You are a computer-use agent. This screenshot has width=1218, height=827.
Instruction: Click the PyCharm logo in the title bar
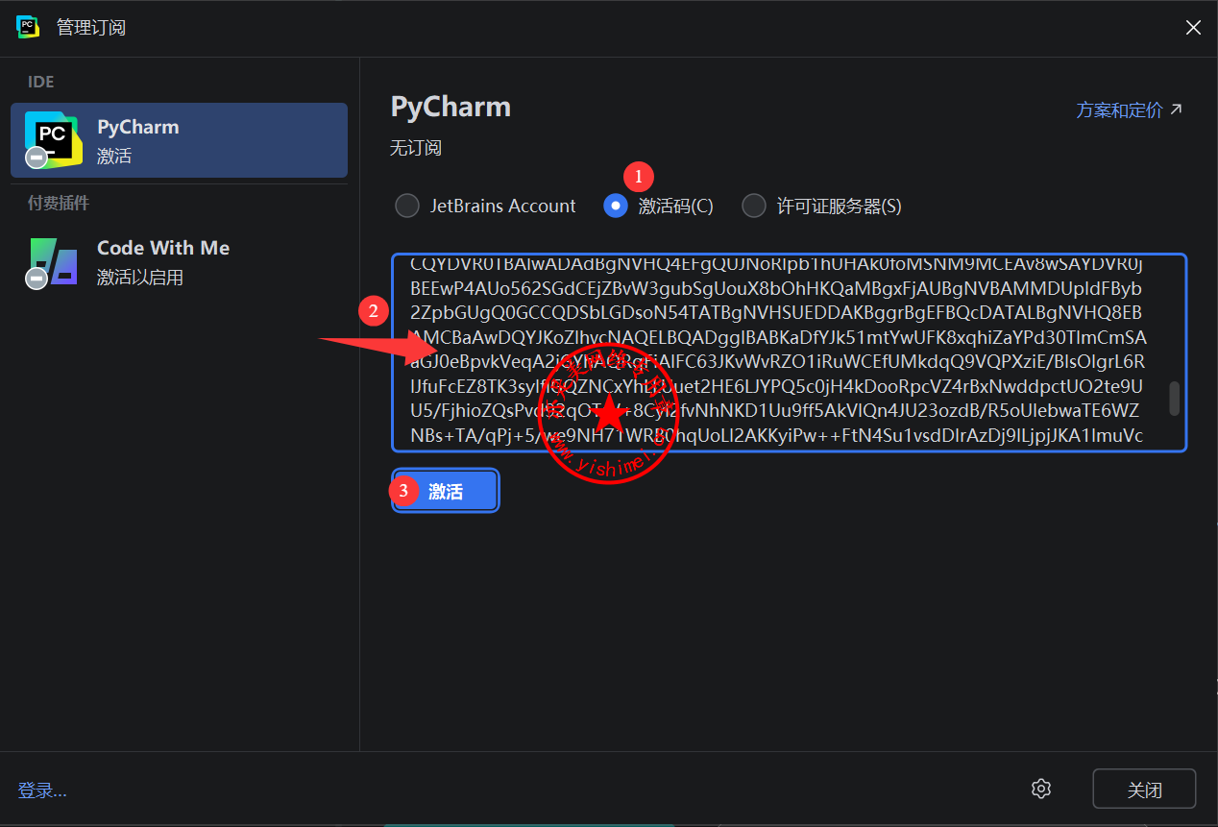(28, 27)
